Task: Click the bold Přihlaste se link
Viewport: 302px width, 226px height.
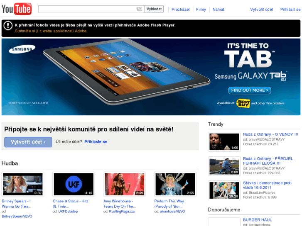Action: point(96,142)
